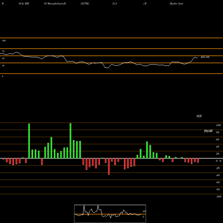The width and height of the screenshot is (223, 223).
Task: Click the 100 label on the RSI axis
Action: point(4,41)
